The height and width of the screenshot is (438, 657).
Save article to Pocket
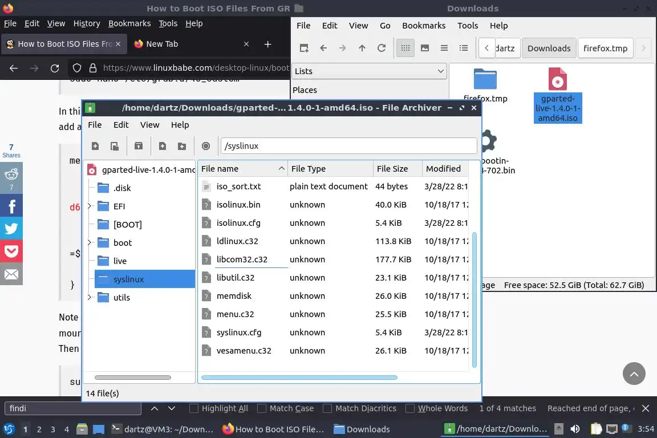(x=11, y=251)
